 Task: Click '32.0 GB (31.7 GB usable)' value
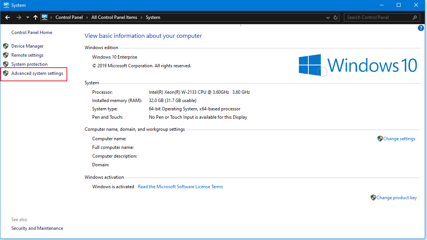[172, 101]
